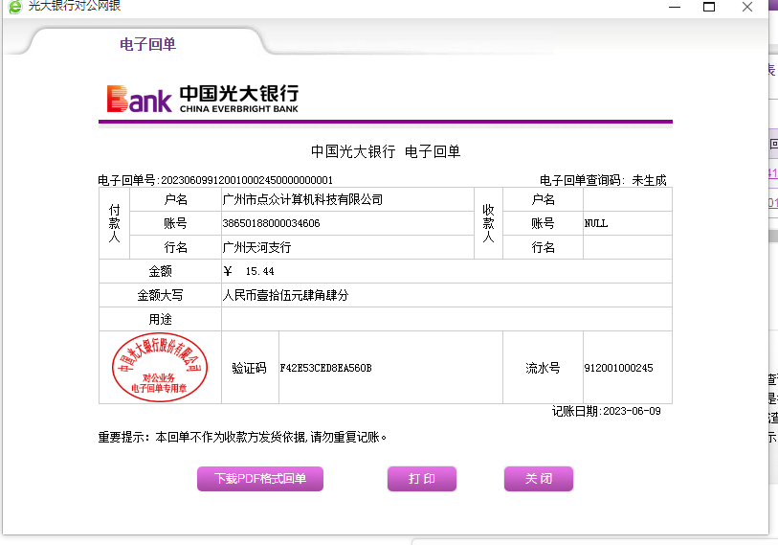The height and width of the screenshot is (545, 778).
Task: Maximize the receipt window
Action: pos(709,7)
